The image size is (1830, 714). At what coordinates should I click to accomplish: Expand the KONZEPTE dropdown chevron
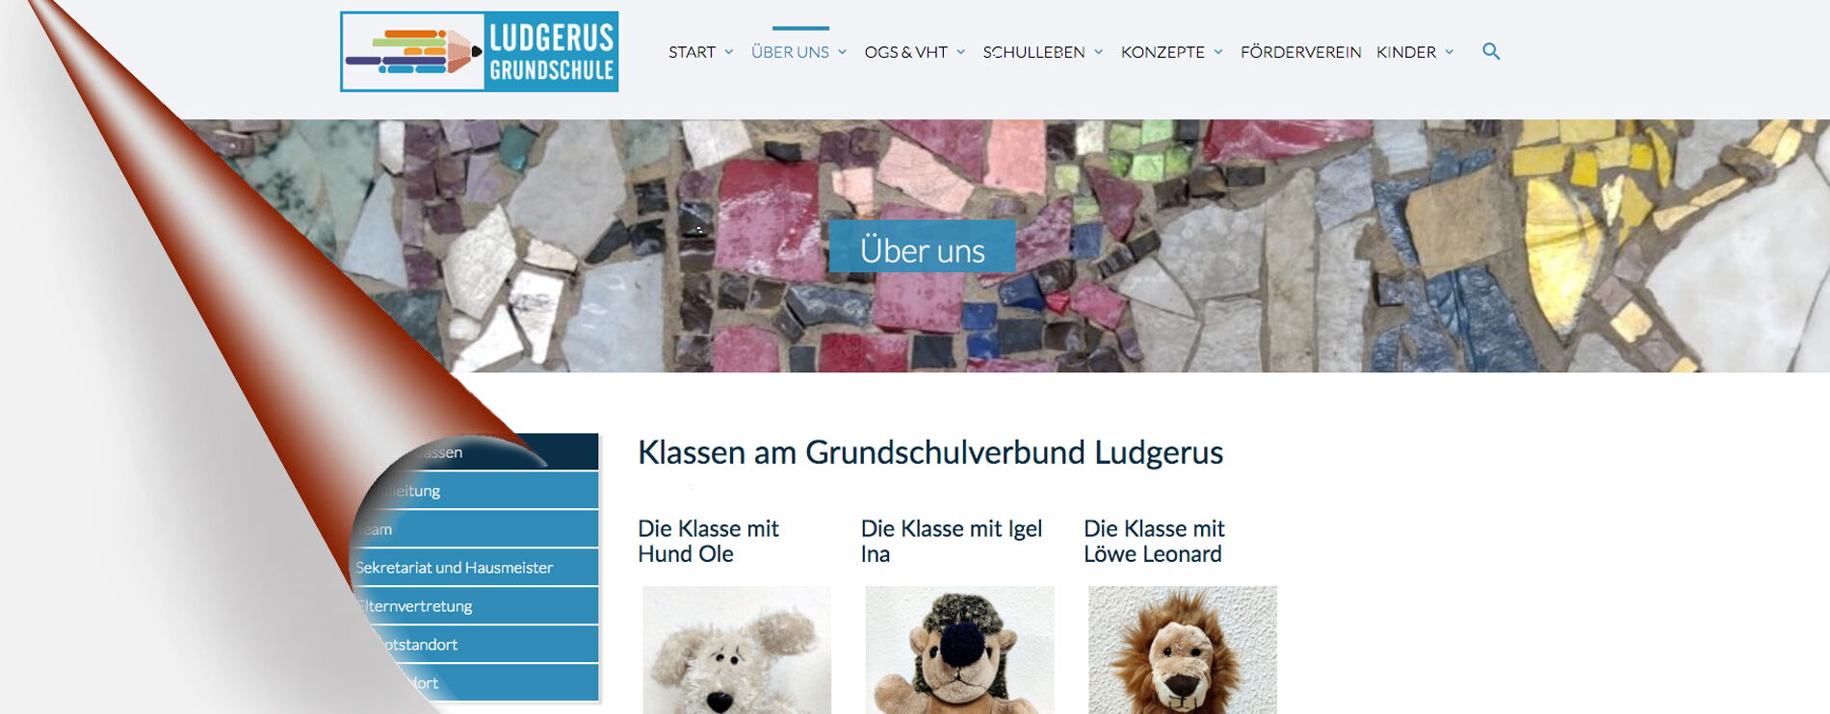(x=1218, y=52)
